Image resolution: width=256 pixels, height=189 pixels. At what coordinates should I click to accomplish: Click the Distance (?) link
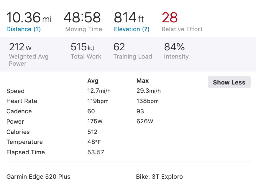tap(23, 29)
